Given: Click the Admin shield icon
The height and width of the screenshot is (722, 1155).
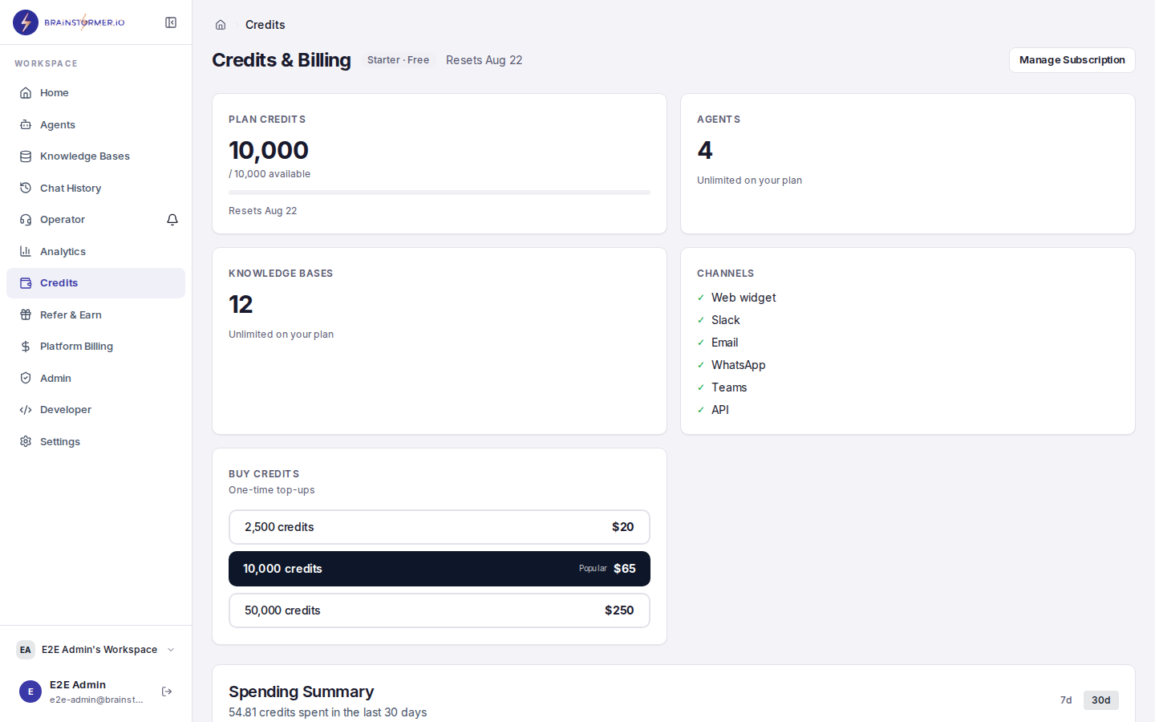Looking at the screenshot, I should pos(26,378).
